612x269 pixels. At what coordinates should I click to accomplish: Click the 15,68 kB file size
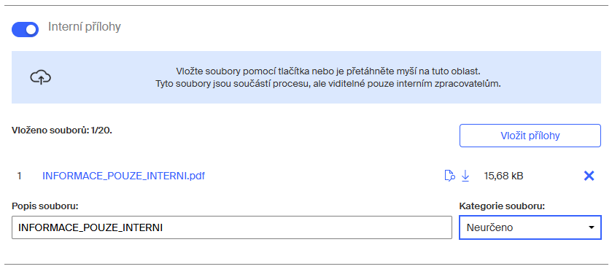pos(503,176)
